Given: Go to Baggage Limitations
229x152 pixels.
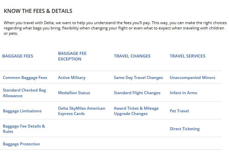Looking at the screenshot, I should pos(22,111).
